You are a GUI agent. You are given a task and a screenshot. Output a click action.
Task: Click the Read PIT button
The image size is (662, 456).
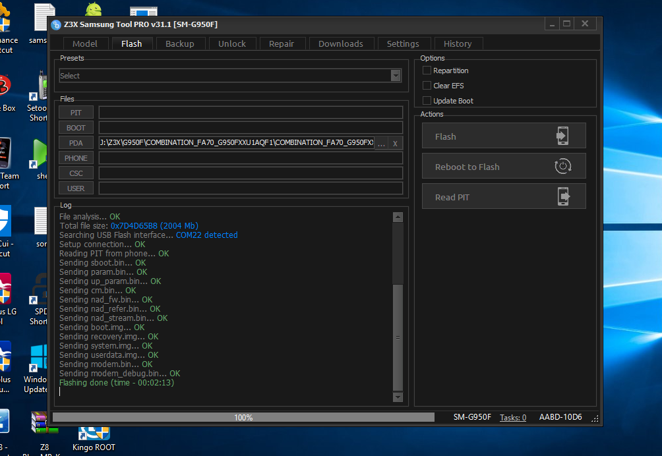click(504, 196)
